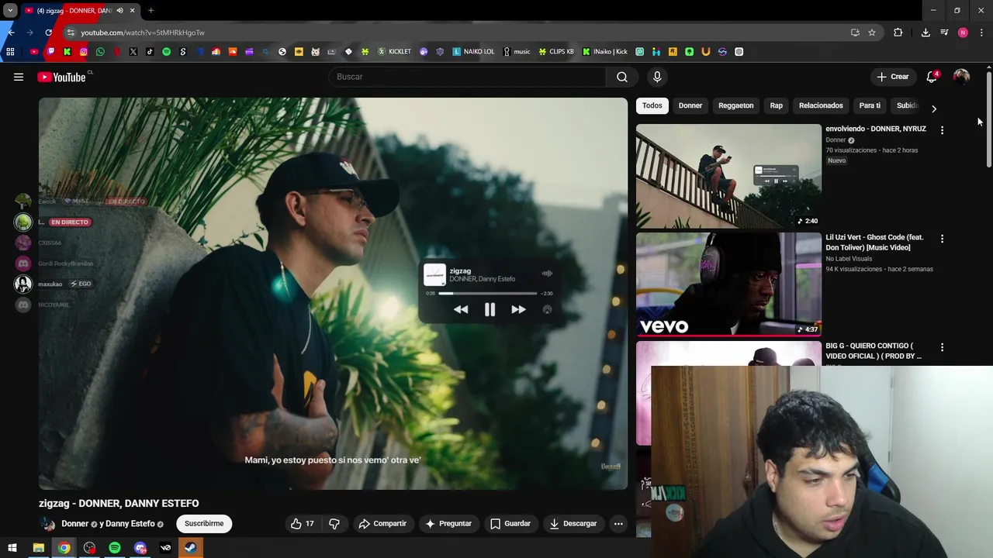993x558 pixels.
Task: Open YouTube notifications bell
Action: pyautogui.click(x=932, y=77)
